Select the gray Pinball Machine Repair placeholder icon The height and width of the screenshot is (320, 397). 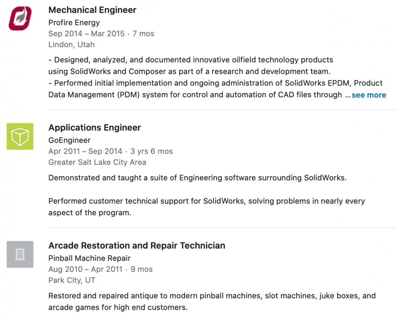coord(20,254)
